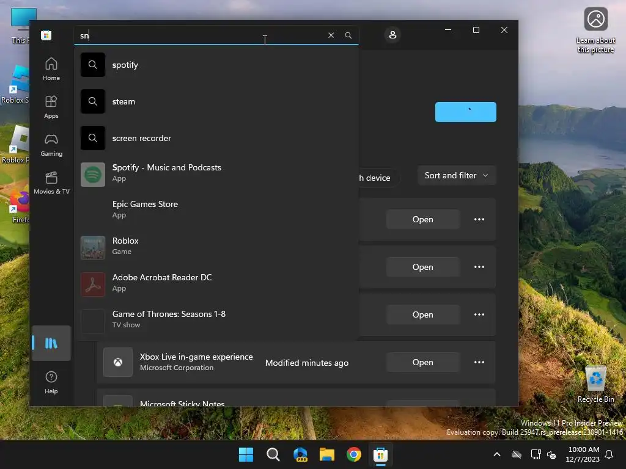This screenshot has width=626, height=469.
Task: Click the blue loading updates button
Action: click(465, 112)
